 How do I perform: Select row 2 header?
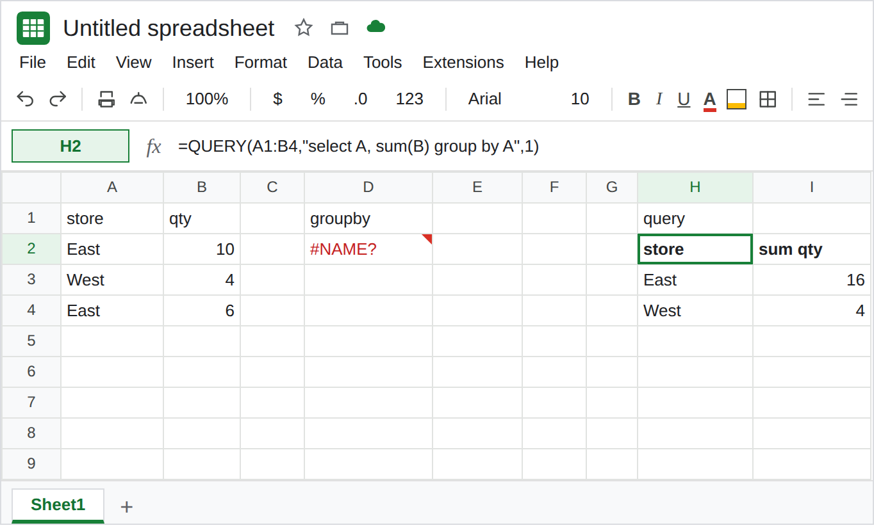click(31, 249)
